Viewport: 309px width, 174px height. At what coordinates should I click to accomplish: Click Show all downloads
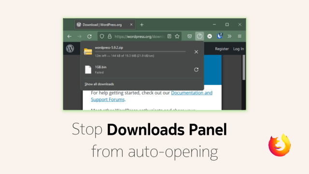click(99, 84)
